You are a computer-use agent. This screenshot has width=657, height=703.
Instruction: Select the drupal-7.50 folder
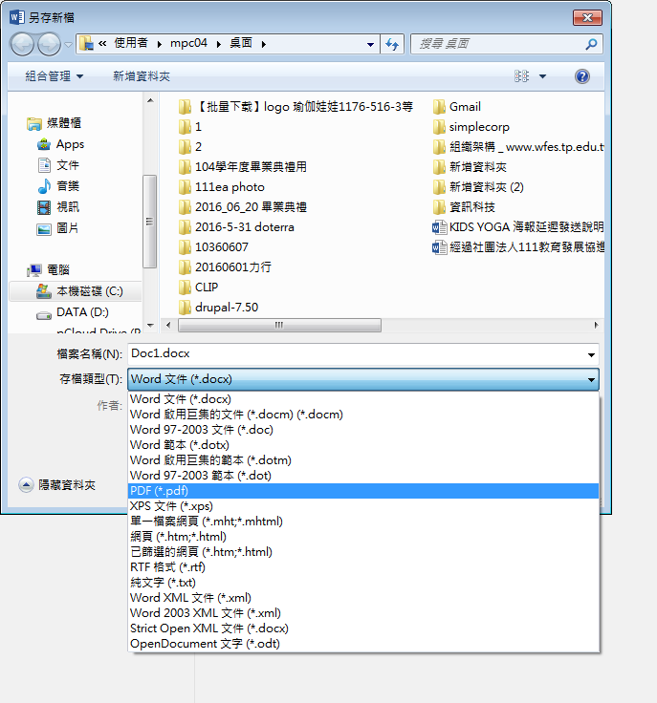coord(219,308)
